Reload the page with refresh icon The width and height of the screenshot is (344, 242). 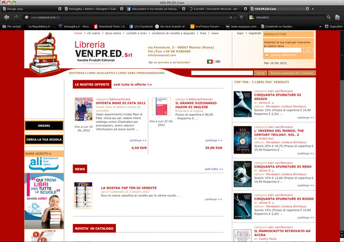pyautogui.click(x=241, y=17)
